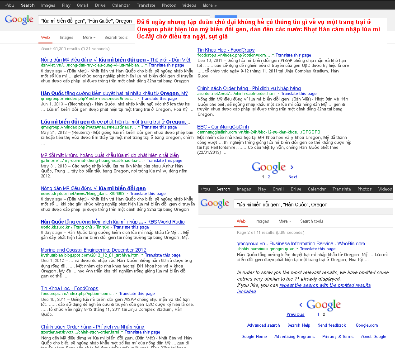Click the Advanced search footer link
Screen dimensions: 395x348
(x=263, y=325)
